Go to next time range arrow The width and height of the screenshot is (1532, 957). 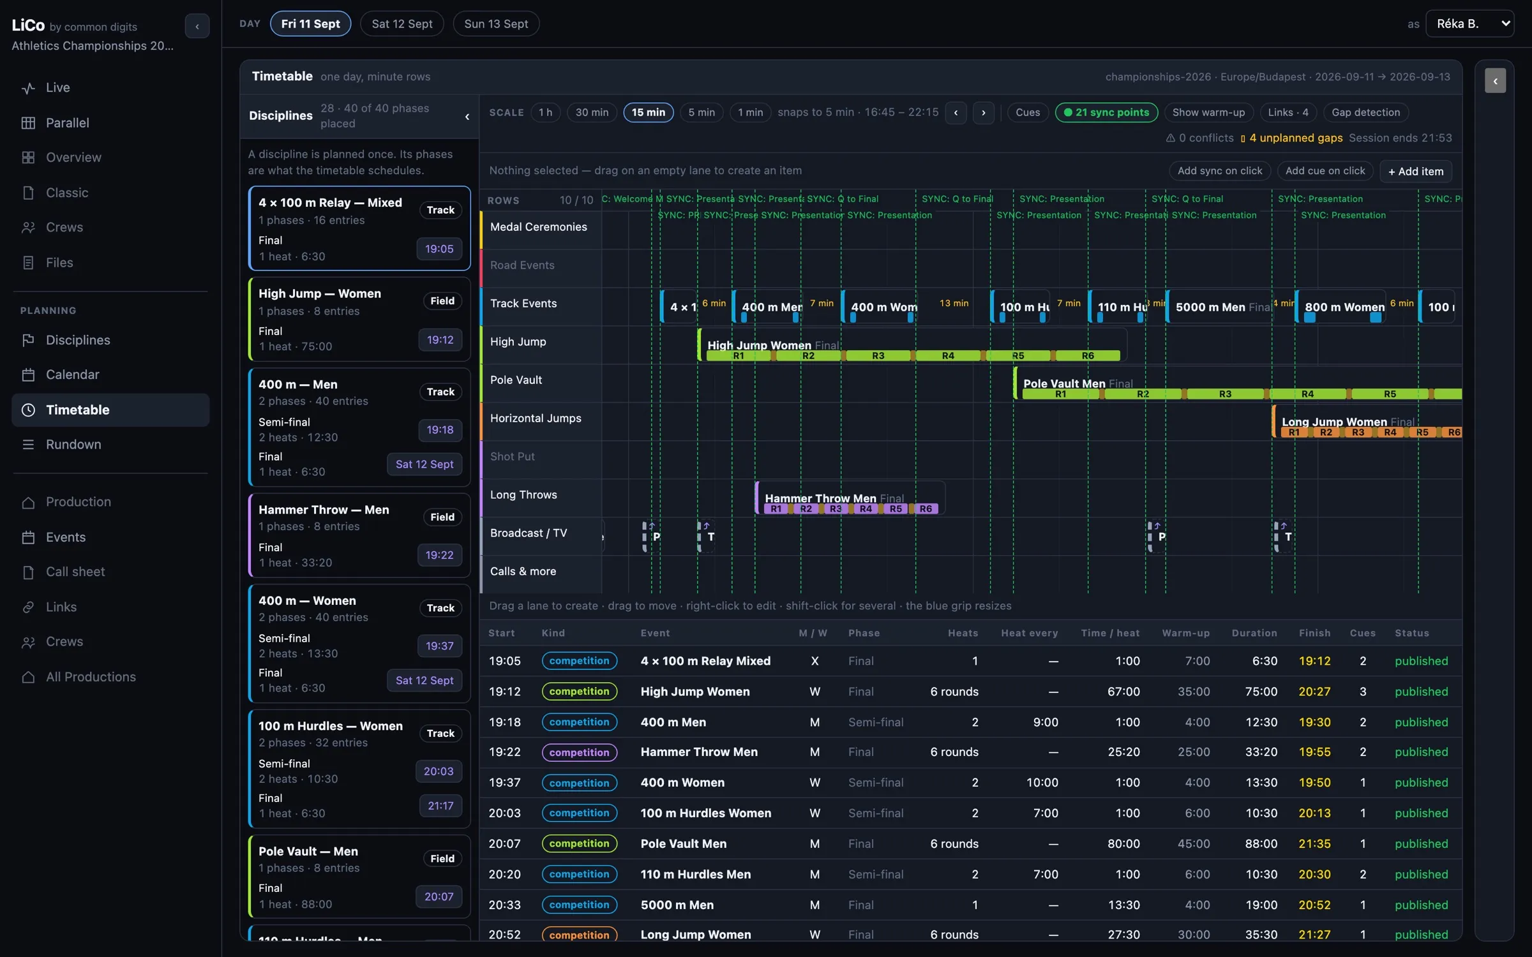click(984, 113)
